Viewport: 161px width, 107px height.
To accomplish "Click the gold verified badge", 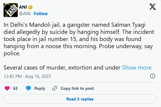I will 30,7.
